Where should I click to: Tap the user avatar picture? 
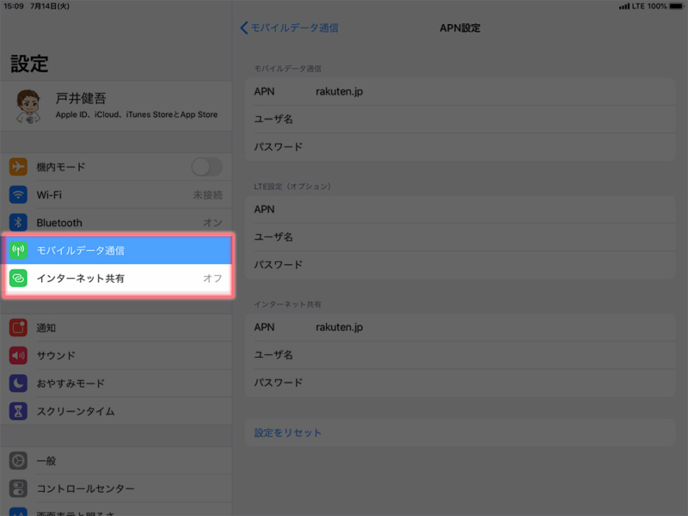[28, 106]
